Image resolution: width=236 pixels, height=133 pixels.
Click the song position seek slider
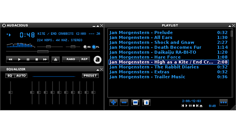pyautogui.click(x=43, y=52)
